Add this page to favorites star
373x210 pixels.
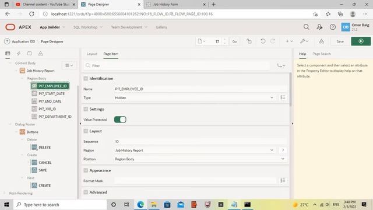click(x=315, y=14)
